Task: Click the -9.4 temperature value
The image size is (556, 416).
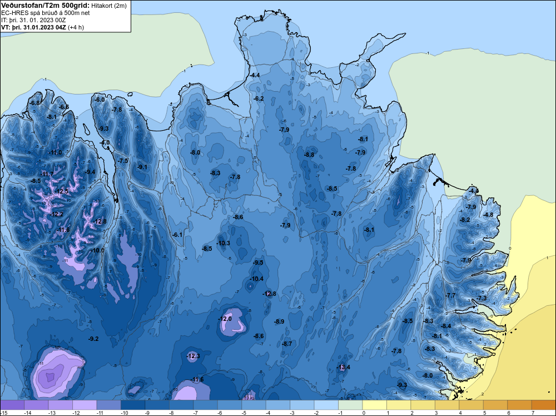Action: 91,172
